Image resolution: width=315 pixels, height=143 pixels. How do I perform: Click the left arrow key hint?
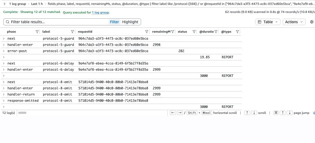[x=173, y=113]
